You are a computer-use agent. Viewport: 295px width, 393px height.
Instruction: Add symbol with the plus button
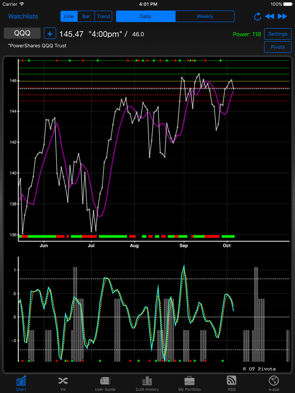pyautogui.click(x=50, y=33)
